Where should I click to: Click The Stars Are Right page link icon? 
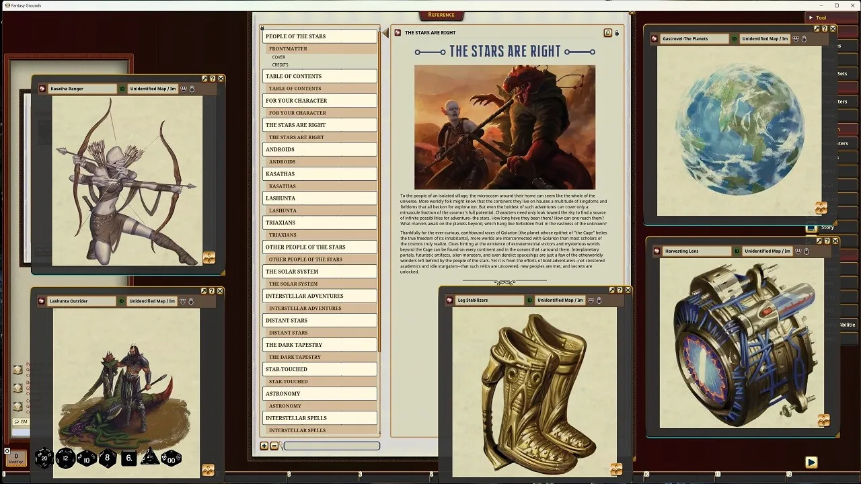point(398,32)
